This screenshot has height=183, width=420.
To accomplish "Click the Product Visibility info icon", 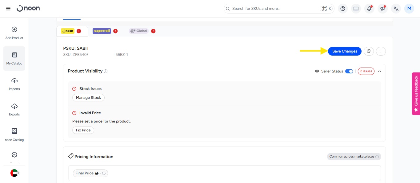I will coord(106,71).
